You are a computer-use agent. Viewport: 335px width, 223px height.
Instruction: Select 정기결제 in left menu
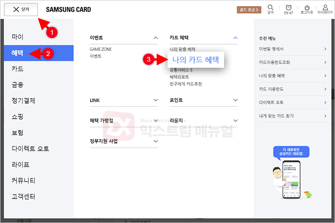(x=23, y=101)
